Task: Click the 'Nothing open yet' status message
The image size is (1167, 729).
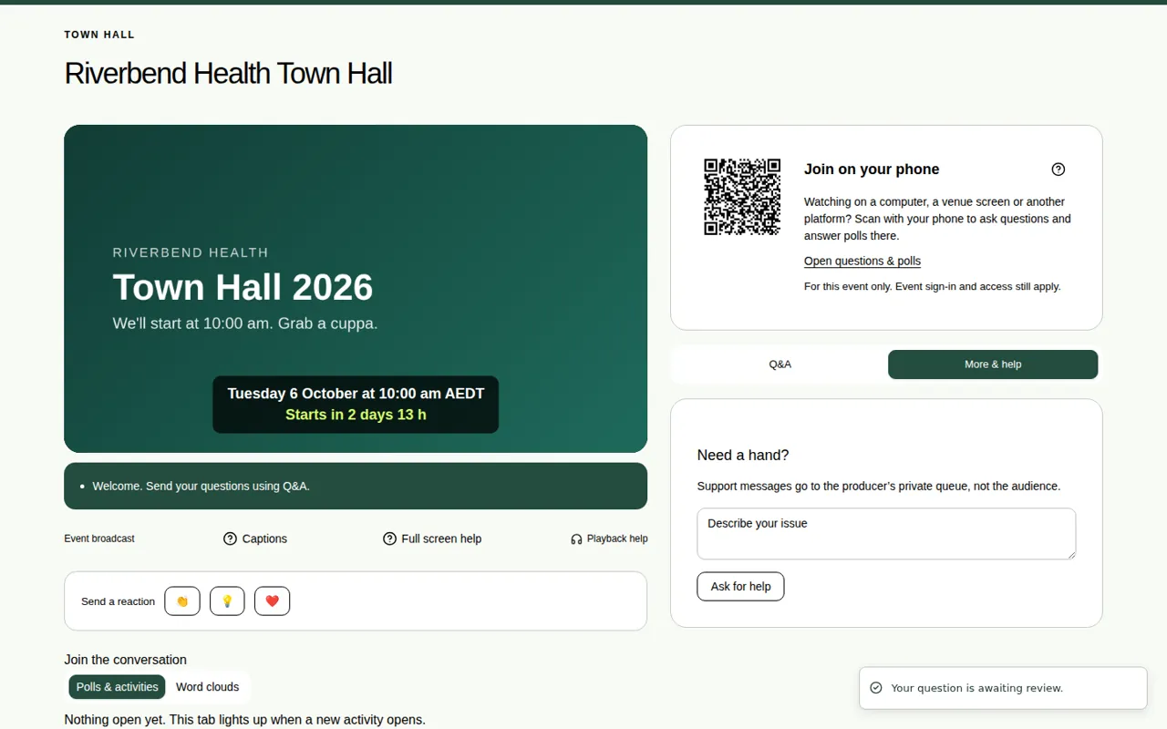Action: [244, 720]
